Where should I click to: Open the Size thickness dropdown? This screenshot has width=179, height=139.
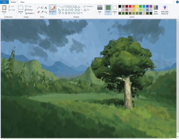100,10
